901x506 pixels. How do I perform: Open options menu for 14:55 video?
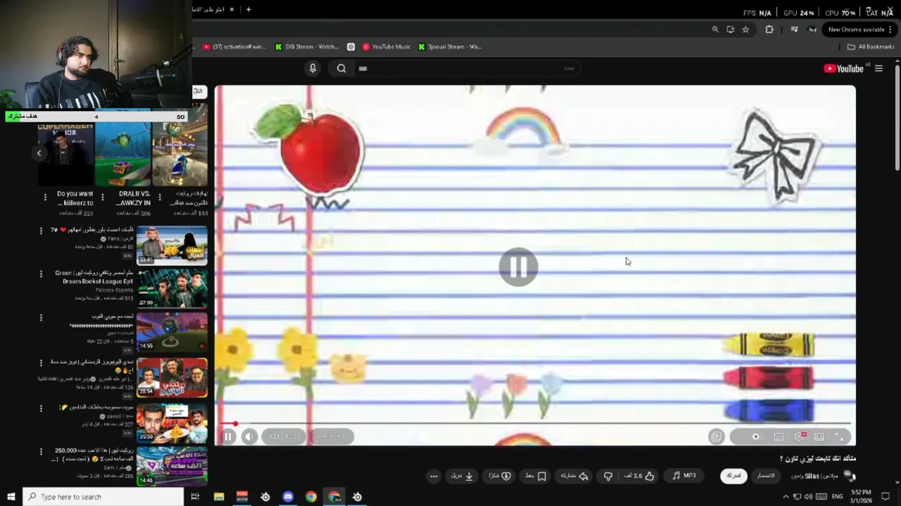tap(41, 318)
